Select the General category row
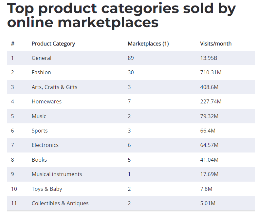 coord(131,58)
